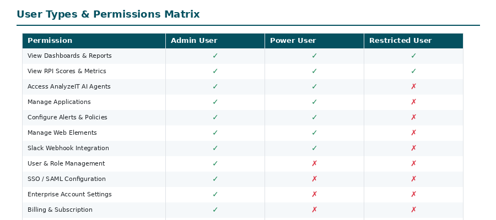496x220 pixels.
Task: Click Power User checkmark for Slack Webhook Integration
Action: point(314,148)
